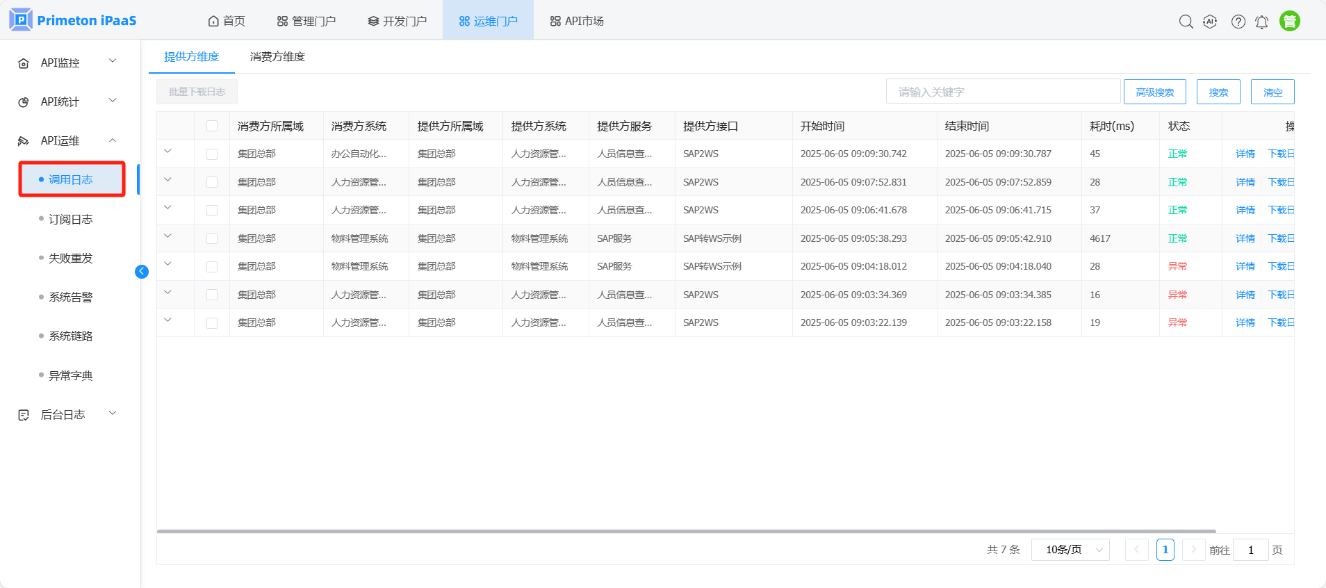Image resolution: width=1326 pixels, height=588 pixels.
Task: Click the help question mark icon
Action: [1238, 22]
